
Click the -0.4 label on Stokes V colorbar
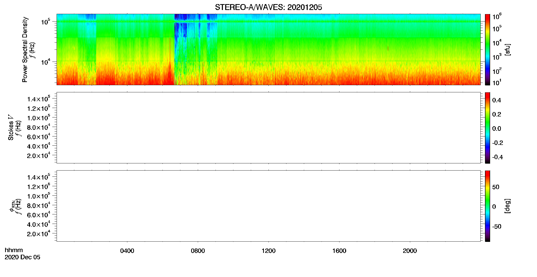coord(498,157)
